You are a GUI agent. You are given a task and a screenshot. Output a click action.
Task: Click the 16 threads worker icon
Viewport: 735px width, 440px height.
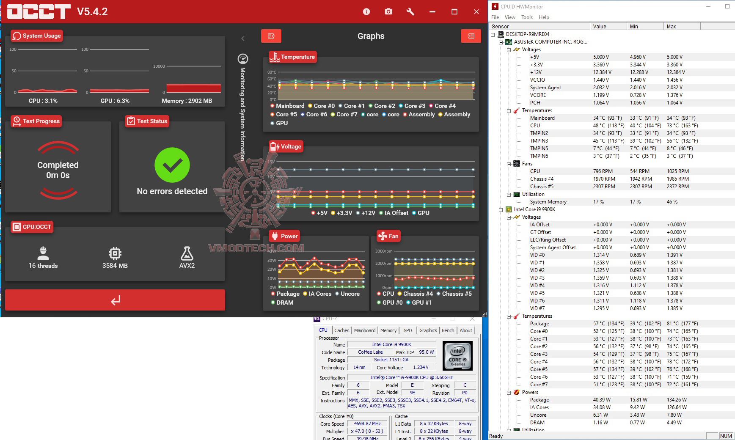[x=43, y=253]
